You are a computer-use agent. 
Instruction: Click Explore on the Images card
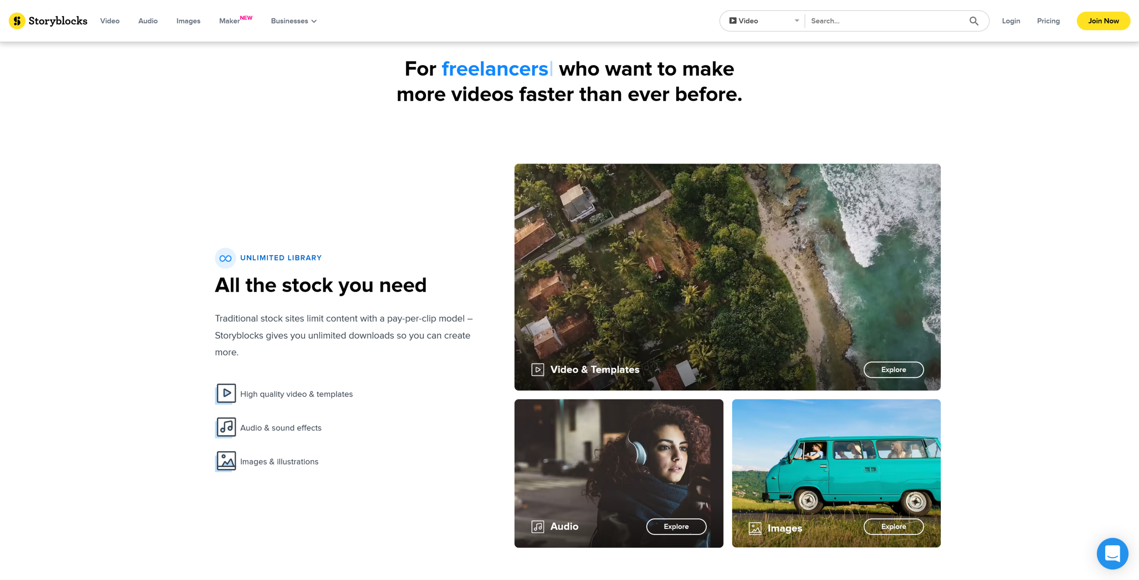click(x=893, y=526)
